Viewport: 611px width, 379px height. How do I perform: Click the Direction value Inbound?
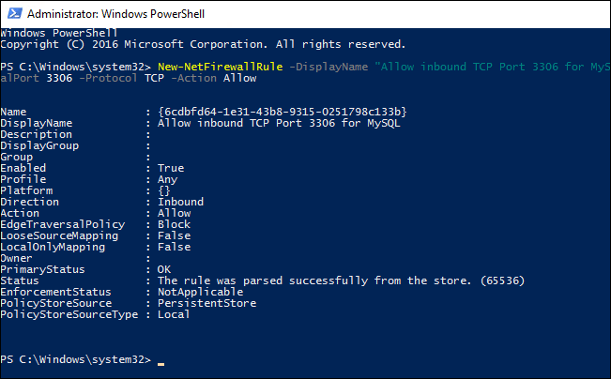tap(180, 202)
